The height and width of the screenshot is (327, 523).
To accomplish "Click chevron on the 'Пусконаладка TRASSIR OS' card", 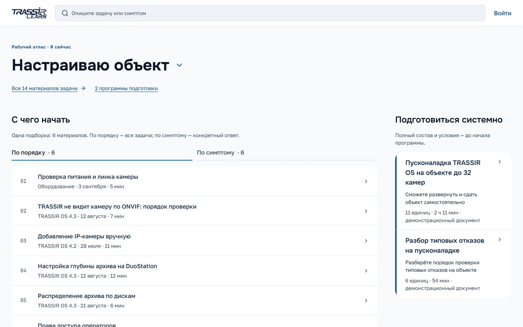I will (500, 162).
